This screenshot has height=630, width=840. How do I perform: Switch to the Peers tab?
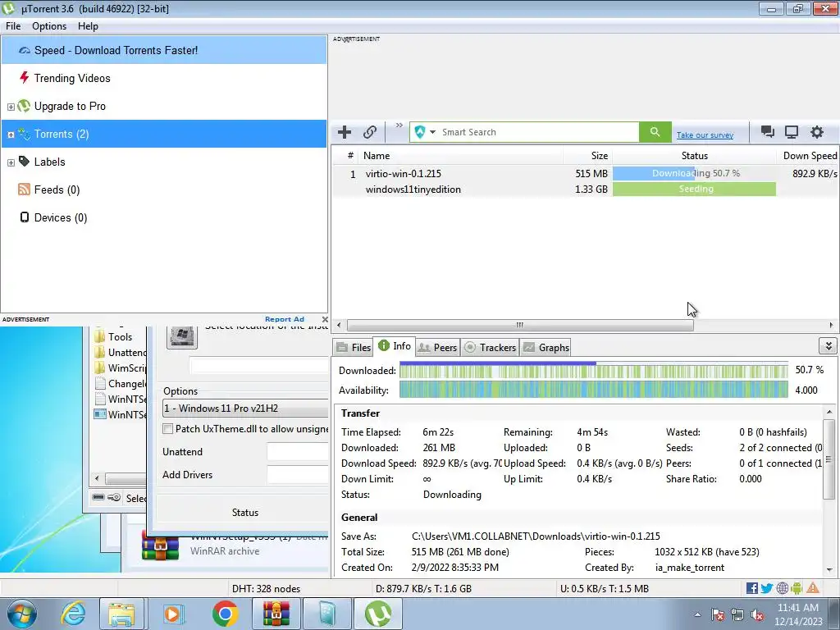[x=437, y=348]
